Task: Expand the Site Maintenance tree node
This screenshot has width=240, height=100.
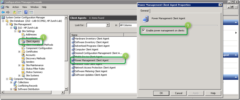Action: point(19,65)
